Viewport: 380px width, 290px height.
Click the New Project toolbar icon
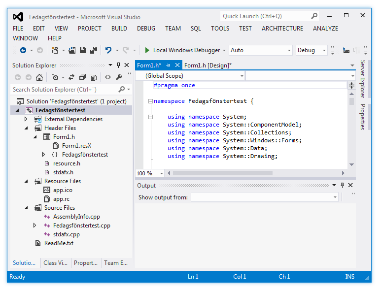coord(55,50)
